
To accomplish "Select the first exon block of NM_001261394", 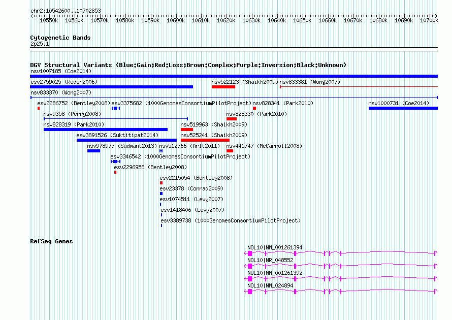I will click(250, 253).
